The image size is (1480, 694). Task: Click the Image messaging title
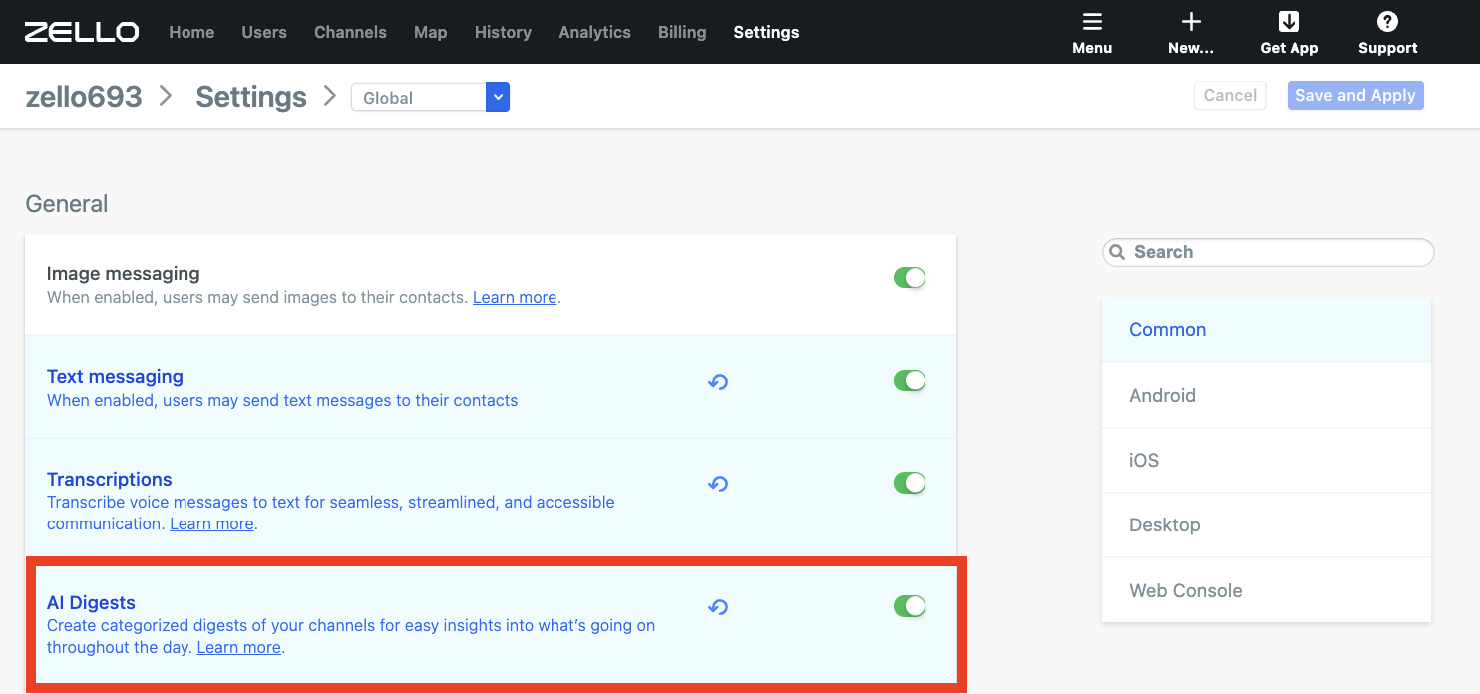(124, 273)
